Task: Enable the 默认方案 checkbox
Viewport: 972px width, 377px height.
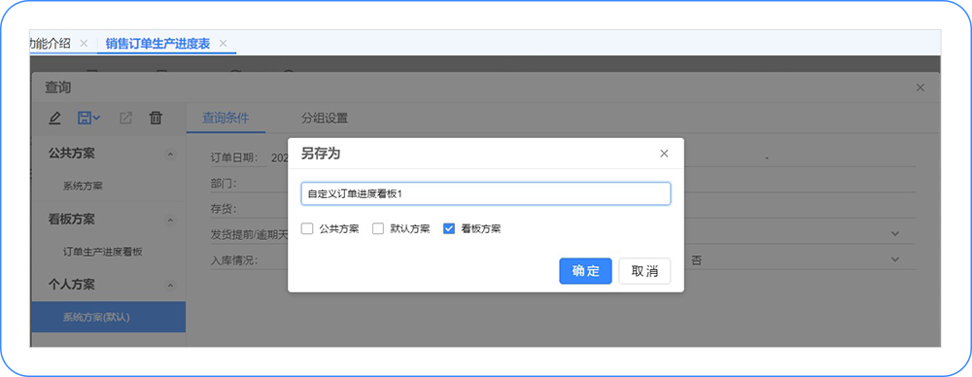Action: [378, 228]
